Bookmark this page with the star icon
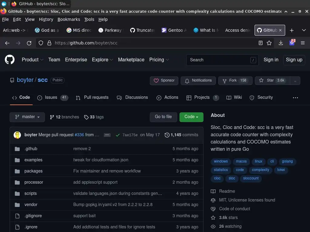 click(x=269, y=43)
